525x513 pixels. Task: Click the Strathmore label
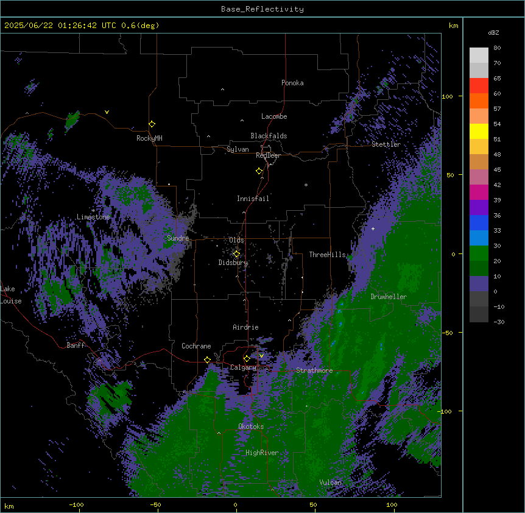tap(314, 370)
